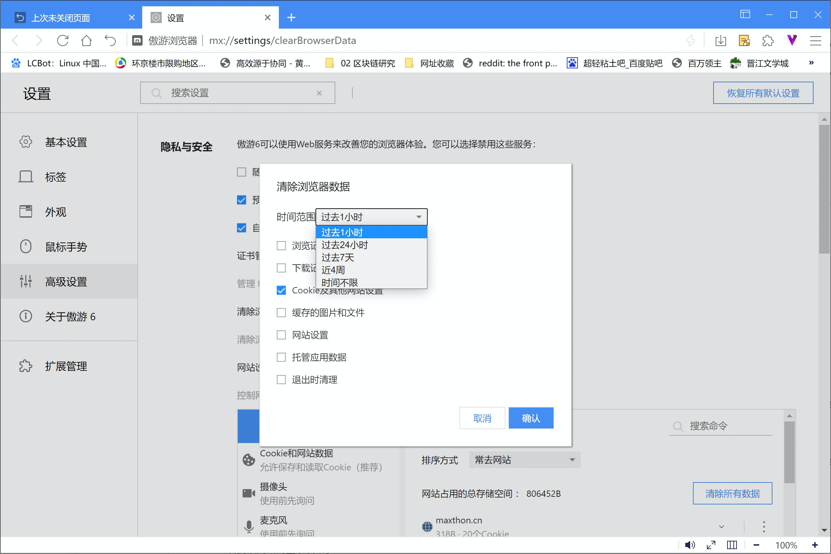
Task: Expand the maxthon.cn site entry
Action: pyautogui.click(x=722, y=527)
